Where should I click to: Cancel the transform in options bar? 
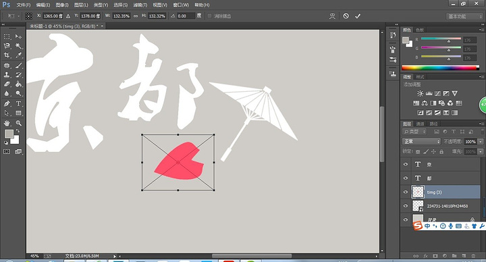pos(346,16)
